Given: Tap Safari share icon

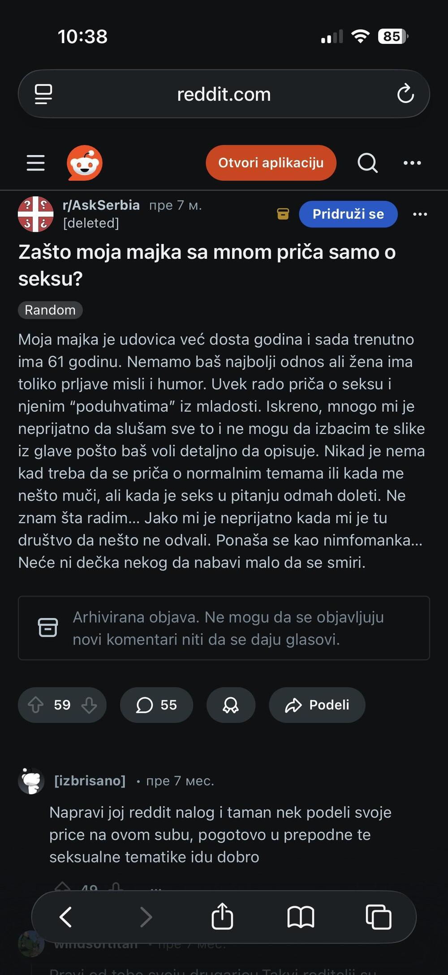Looking at the screenshot, I should coord(222,917).
